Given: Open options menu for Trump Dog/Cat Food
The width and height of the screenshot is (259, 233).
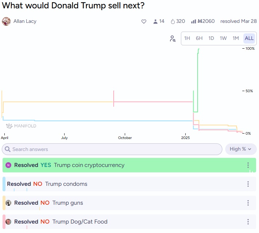Looking at the screenshot, I should click(x=248, y=222).
